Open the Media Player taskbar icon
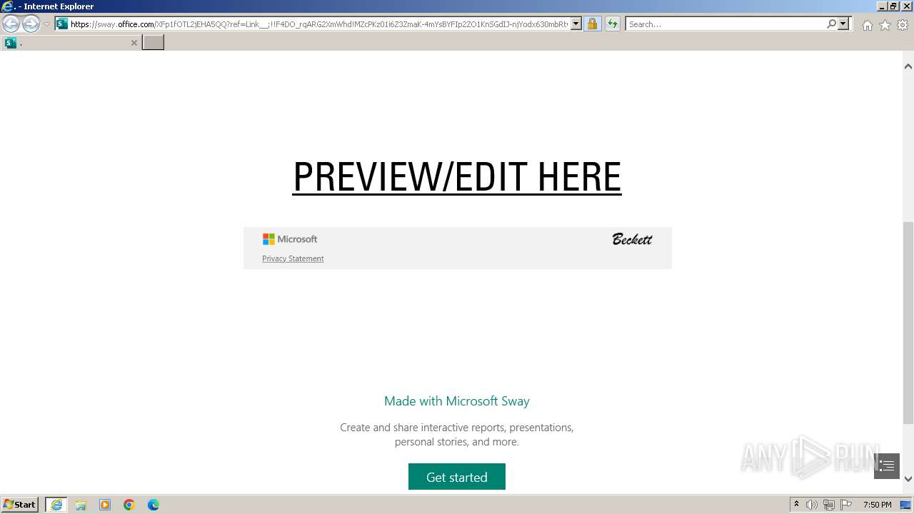 point(105,505)
